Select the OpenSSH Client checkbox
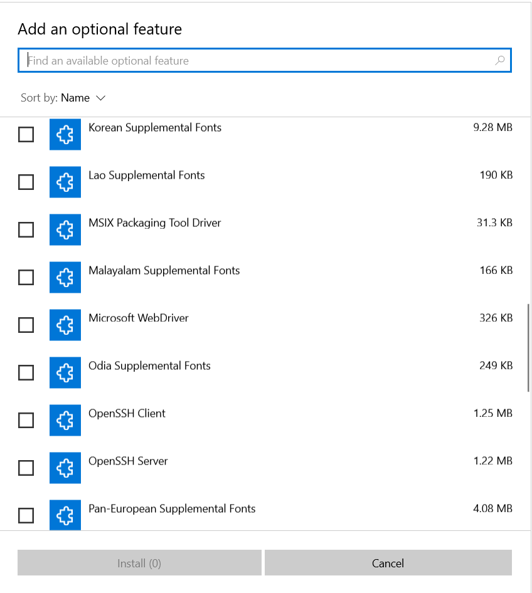This screenshot has width=532, height=593. coord(26,420)
